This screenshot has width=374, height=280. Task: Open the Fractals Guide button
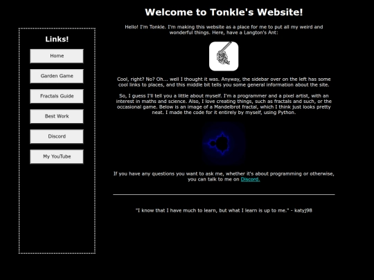57,96
